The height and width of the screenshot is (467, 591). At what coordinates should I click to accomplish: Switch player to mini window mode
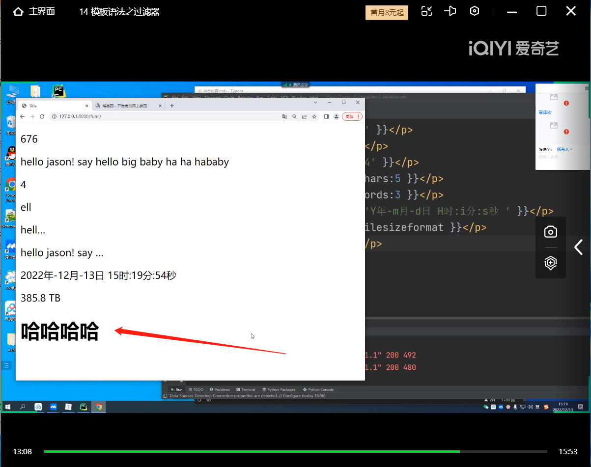tap(427, 11)
